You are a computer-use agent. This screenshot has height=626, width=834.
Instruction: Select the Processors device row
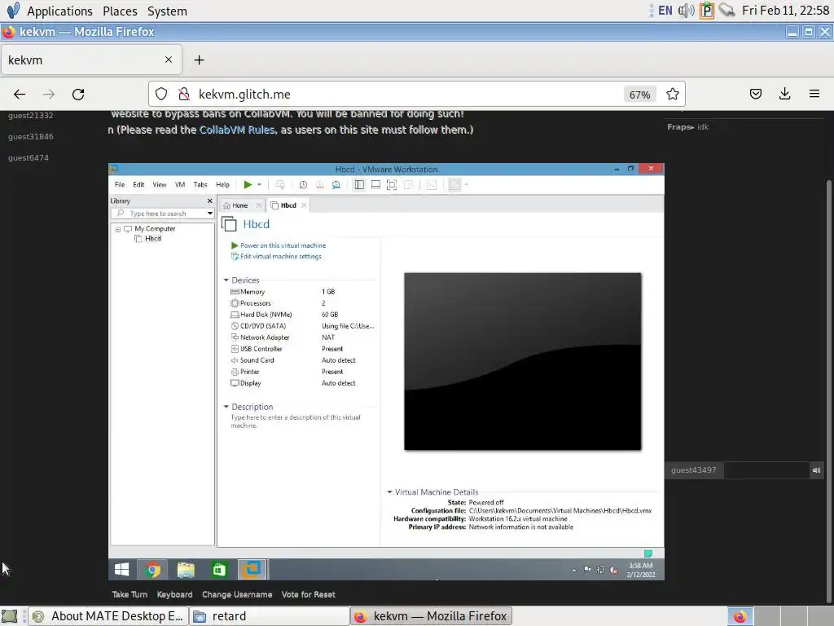click(x=302, y=303)
